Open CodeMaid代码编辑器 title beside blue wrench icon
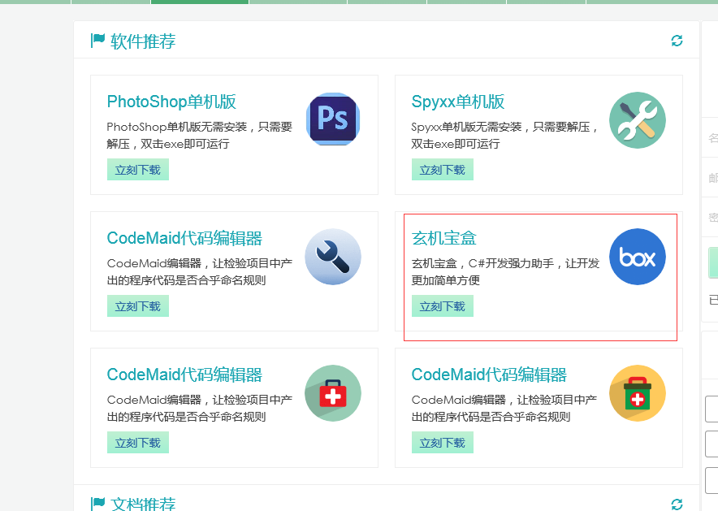Screen dimensions: 718x511 tap(184, 238)
